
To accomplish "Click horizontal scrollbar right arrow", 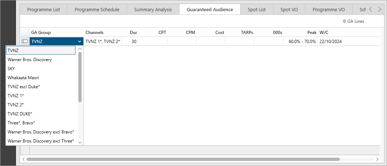I will 377,159.
